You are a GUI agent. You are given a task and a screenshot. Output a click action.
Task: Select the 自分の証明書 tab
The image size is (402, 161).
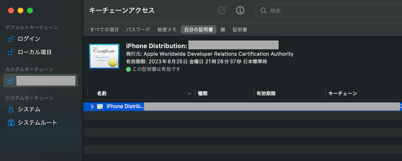(x=199, y=30)
